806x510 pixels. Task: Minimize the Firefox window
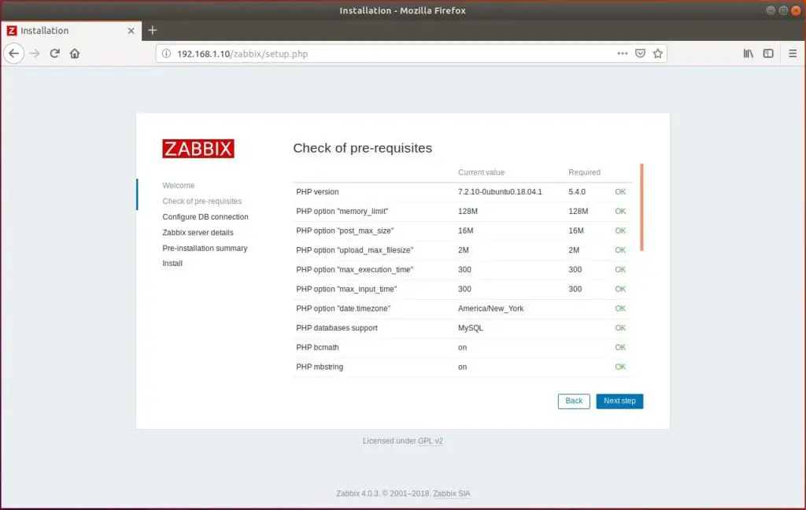[770, 10]
